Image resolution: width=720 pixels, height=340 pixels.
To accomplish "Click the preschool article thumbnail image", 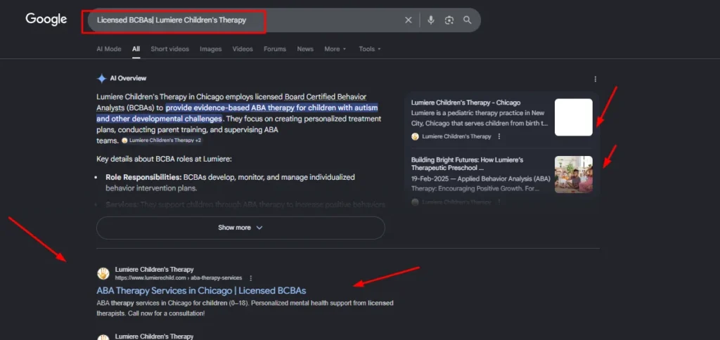I will [573, 174].
